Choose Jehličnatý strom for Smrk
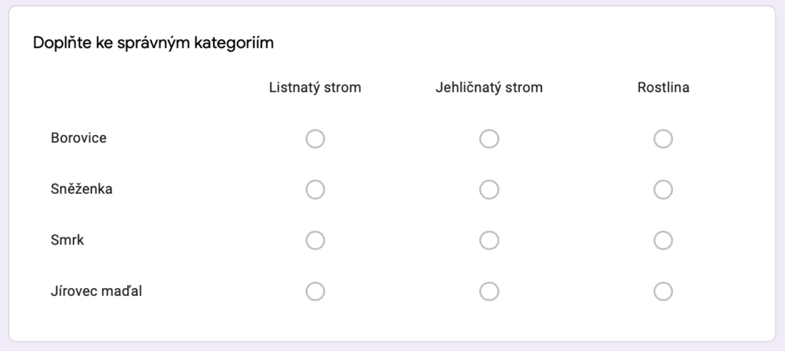785x351 pixels. [489, 241]
